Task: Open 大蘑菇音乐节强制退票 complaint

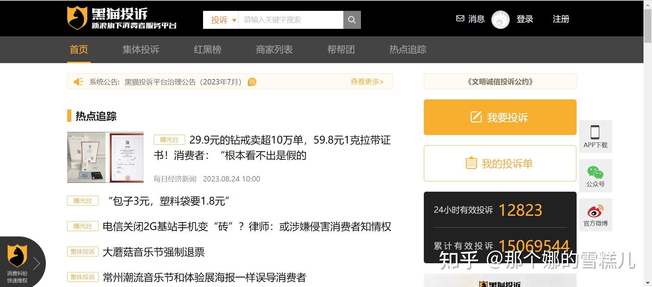Action: 153,252
